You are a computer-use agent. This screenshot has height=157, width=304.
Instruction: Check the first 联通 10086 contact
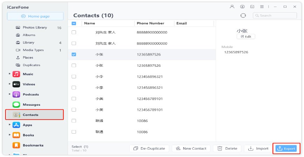click(x=74, y=121)
